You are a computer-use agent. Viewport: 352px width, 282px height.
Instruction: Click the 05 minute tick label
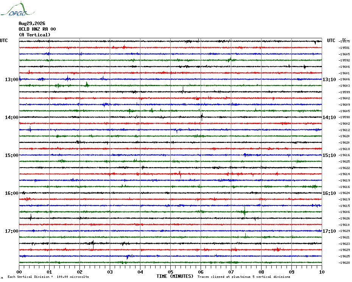tap(171, 272)
